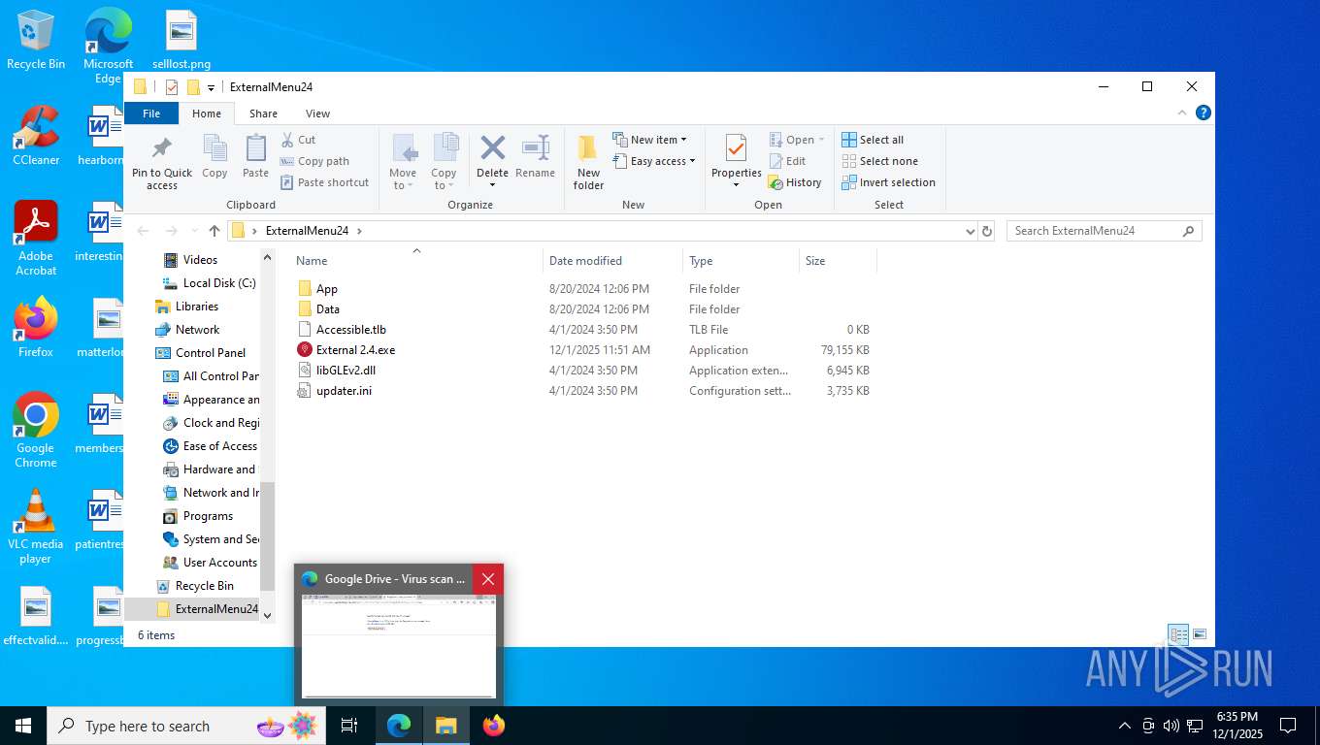The image size is (1320, 745).
Task: Select Network in navigation pane
Action: (197, 330)
